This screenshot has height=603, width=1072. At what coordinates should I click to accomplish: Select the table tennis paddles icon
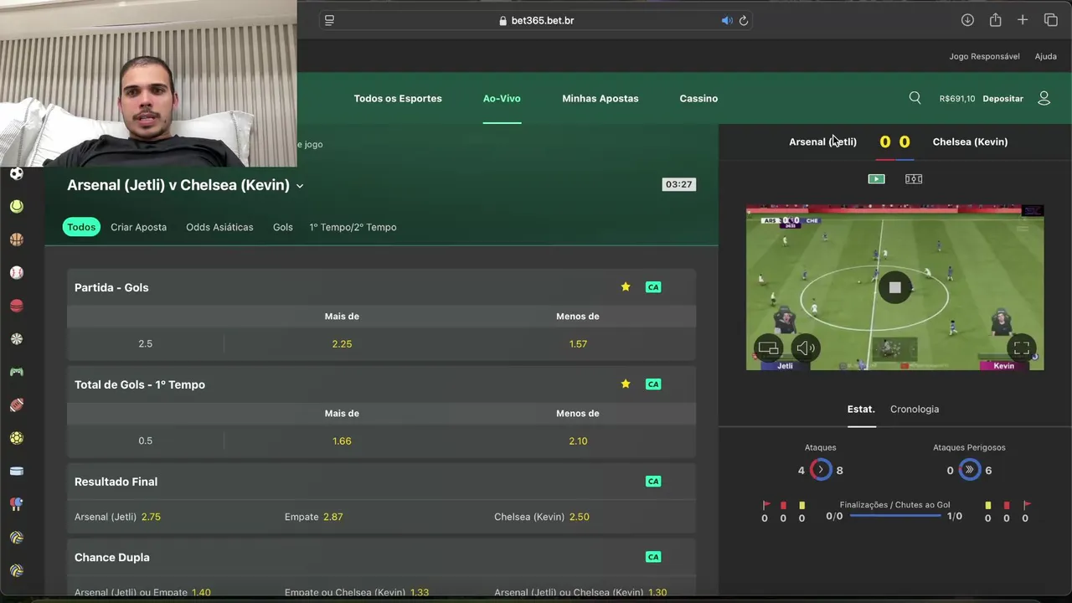(x=16, y=504)
